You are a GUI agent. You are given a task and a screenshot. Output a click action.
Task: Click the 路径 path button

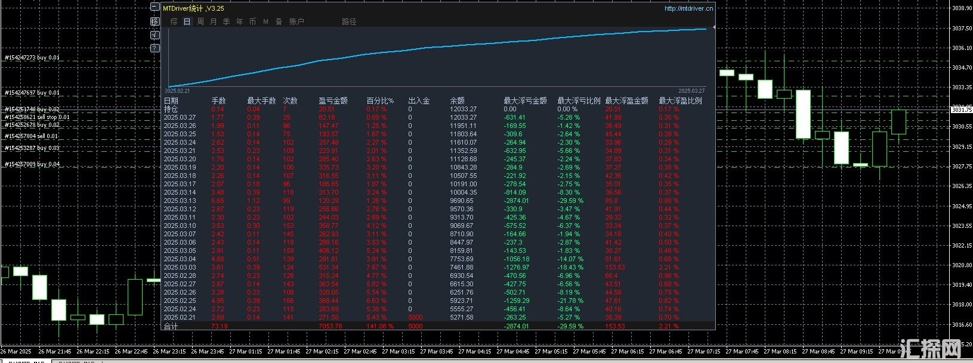(349, 21)
